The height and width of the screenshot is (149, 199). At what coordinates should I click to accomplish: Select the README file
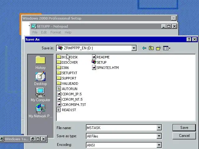[101, 57]
